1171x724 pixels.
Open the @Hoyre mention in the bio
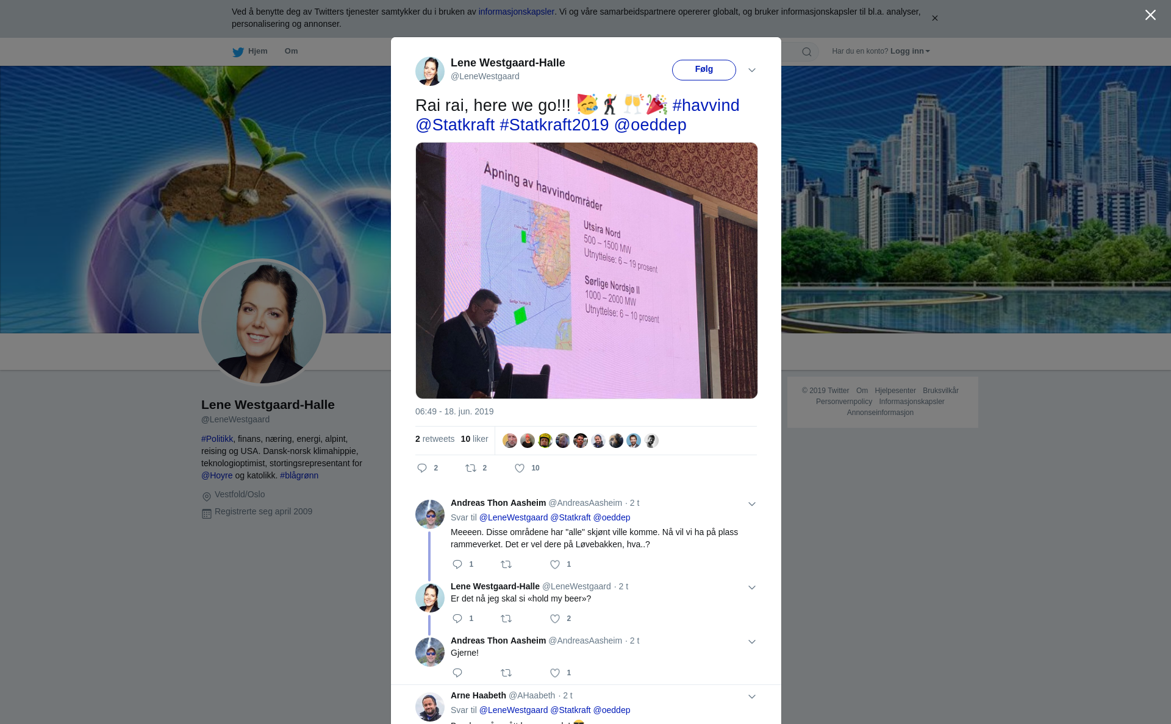click(217, 475)
